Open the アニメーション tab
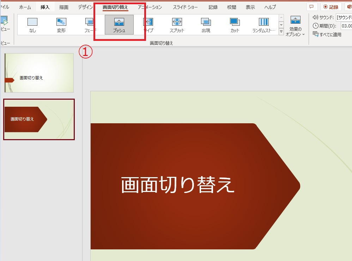 (150, 7)
